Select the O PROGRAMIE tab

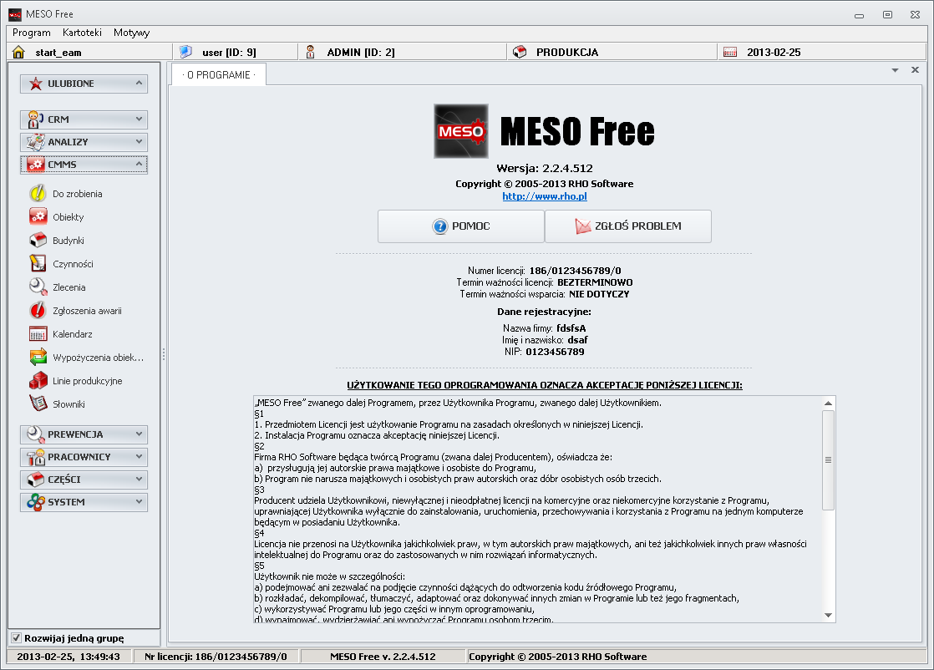click(x=219, y=75)
